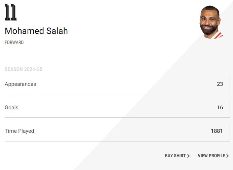This screenshot has width=233, height=170.
Task: Click the appearances value 23
Action: (220, 84)
